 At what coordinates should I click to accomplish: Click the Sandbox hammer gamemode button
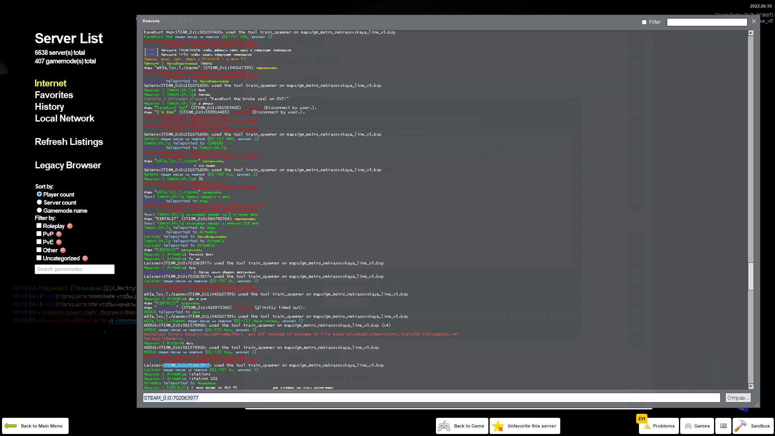coord(753,426)
